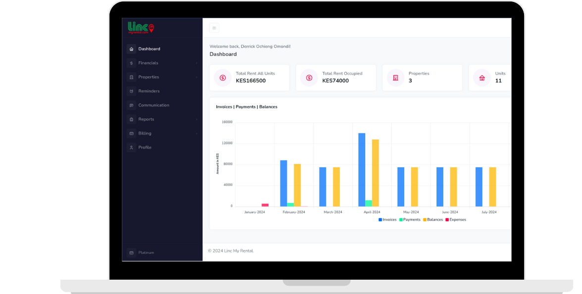Click the Reminders alarm clock icon

point(131,91)
